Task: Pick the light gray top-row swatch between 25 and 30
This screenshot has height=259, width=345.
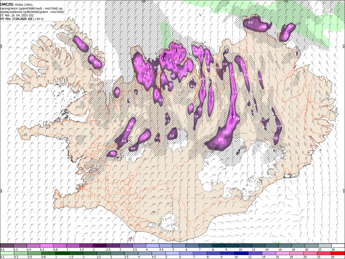Action: click(325, 246)
